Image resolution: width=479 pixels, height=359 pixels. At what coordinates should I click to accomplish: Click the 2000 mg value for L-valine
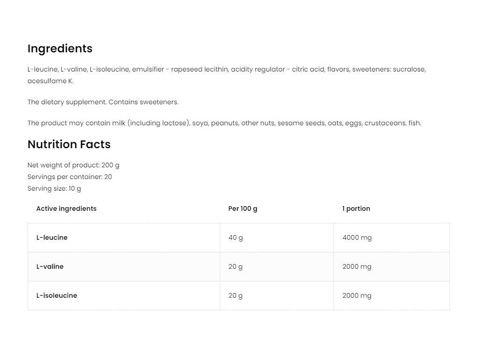pos(357,266)
